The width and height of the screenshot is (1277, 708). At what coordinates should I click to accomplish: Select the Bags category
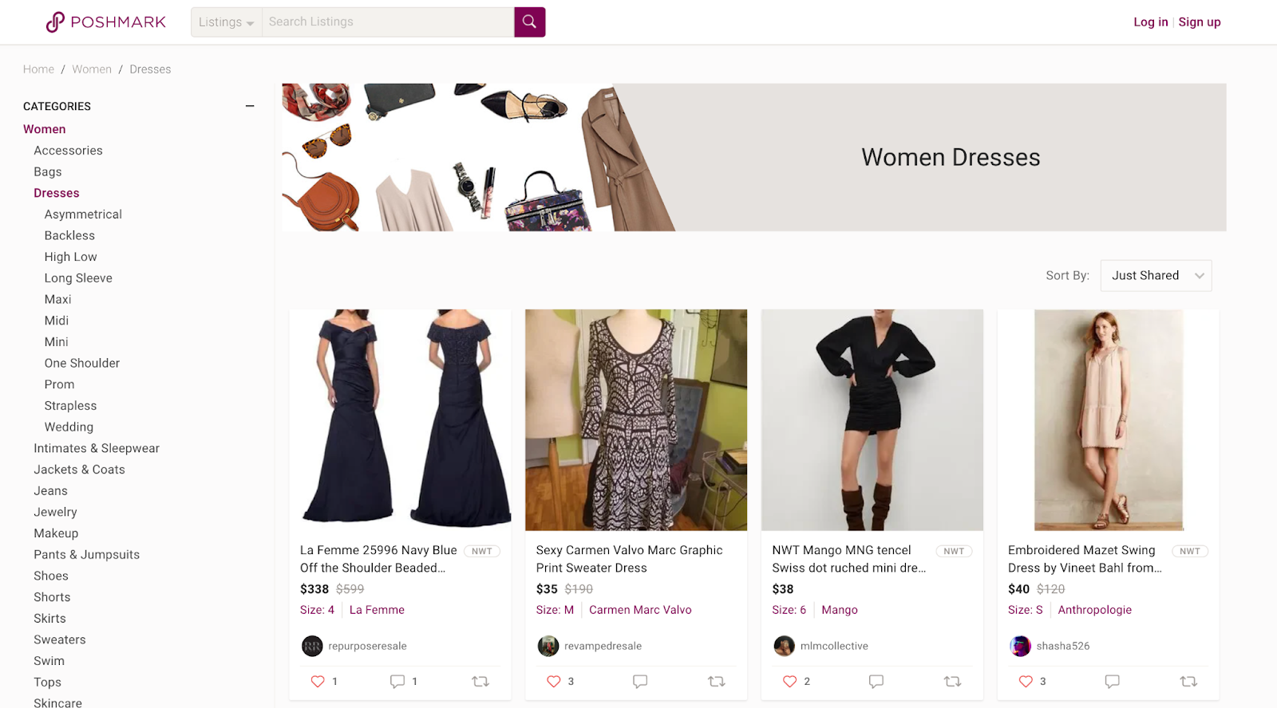(48, 171)
